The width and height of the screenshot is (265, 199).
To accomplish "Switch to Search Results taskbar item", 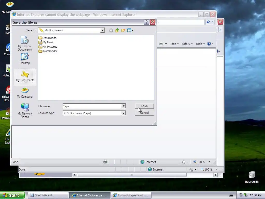I will pos(48,195).
